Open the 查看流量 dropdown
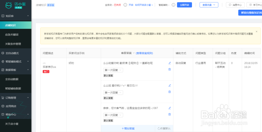 pyautogui.click(x=209, y=5)
